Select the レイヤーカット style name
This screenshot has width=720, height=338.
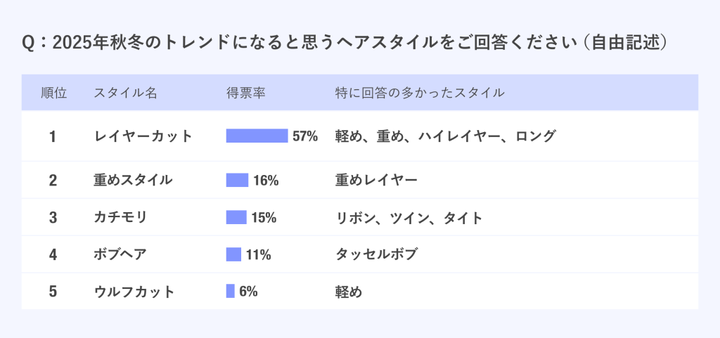(143, 136)
